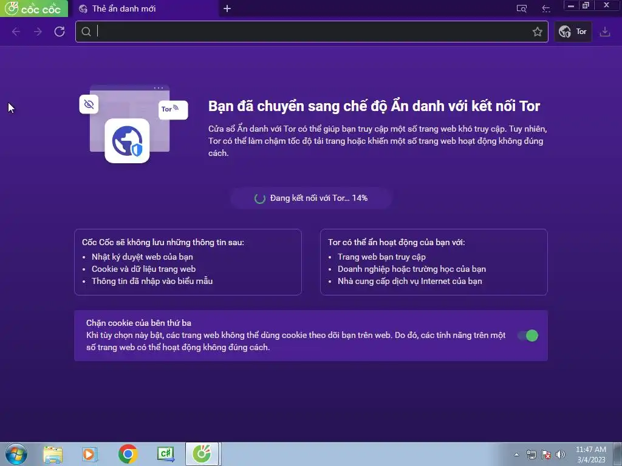Restore down the browser window
Image resolution: width=622 pixels, height=466 pixels.
click(x=586, y=5)
